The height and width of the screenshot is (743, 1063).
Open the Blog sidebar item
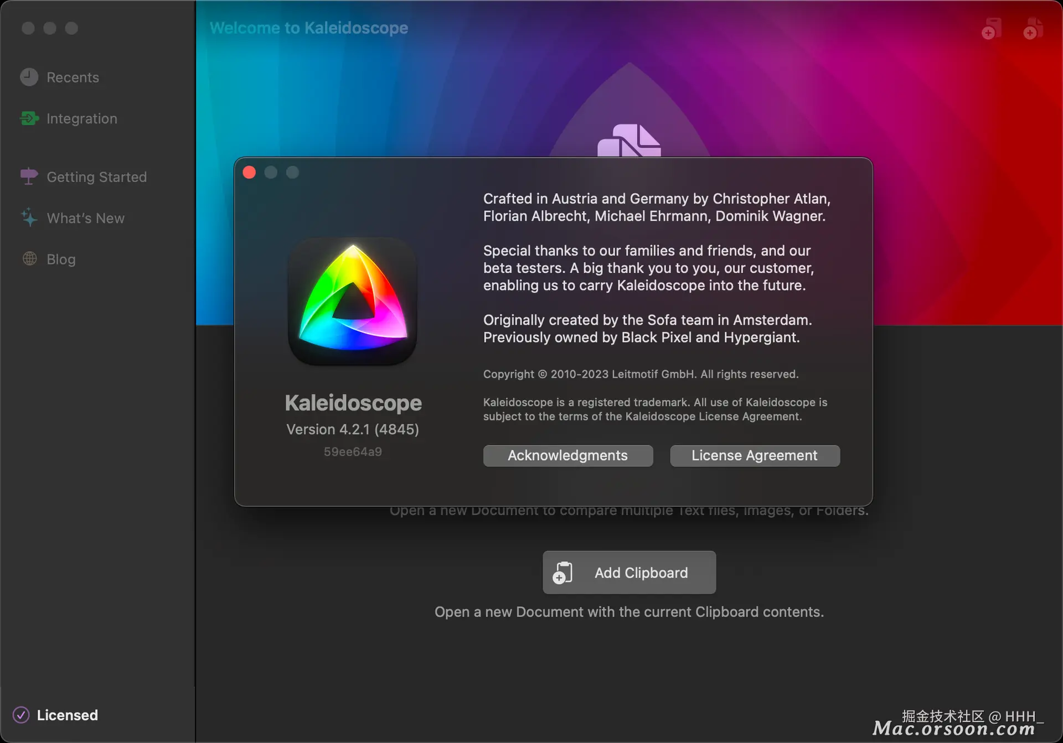(x=61, y=259)
